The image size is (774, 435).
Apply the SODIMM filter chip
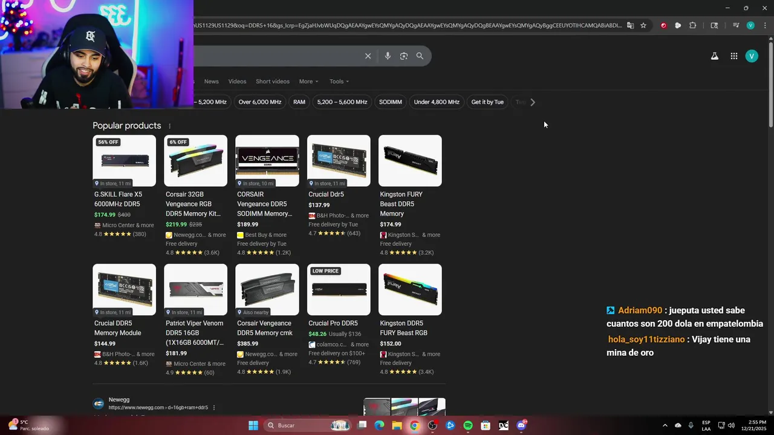tap(391, 102)
